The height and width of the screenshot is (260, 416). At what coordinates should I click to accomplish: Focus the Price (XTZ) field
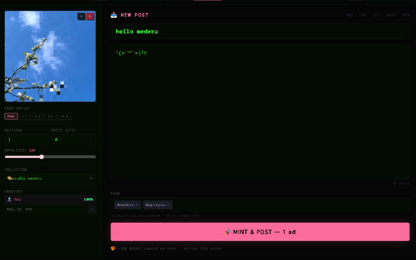(73, 140)
